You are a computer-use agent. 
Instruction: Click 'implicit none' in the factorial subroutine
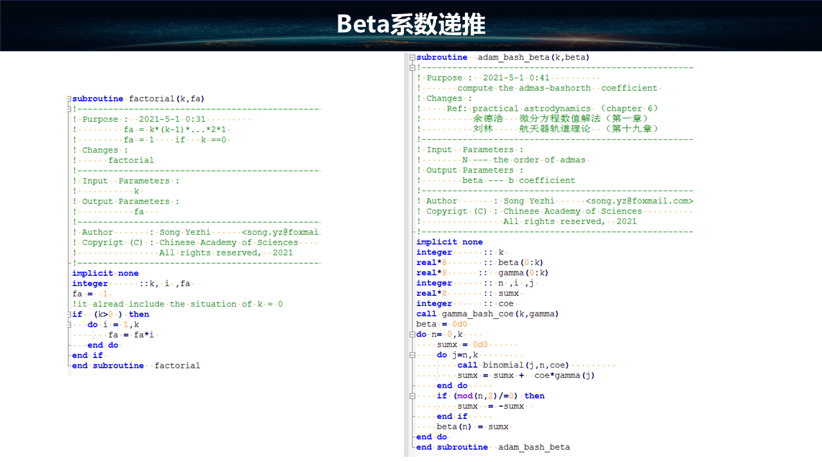click(105, 273)
